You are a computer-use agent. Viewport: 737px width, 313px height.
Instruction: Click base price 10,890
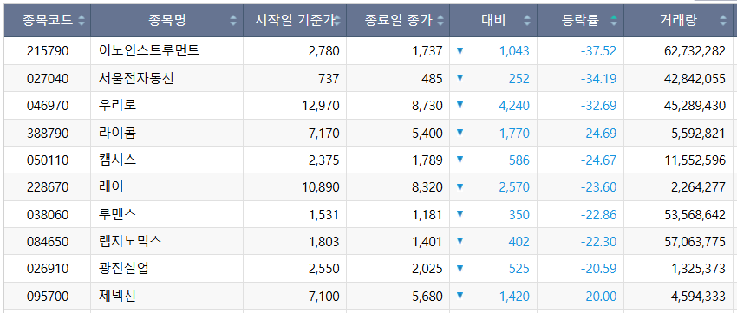tap(321, 187)
